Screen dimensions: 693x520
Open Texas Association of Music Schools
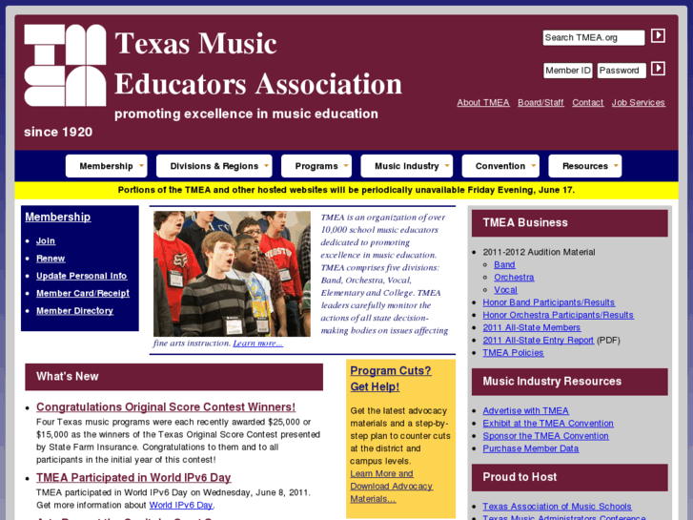(557, 507)
